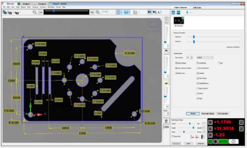Click the blue monitor display icon
The width and height of the screenshot is (247, 148).
(126, 12)
